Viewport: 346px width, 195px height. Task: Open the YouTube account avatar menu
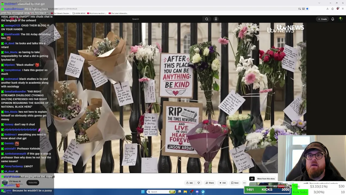341,19
